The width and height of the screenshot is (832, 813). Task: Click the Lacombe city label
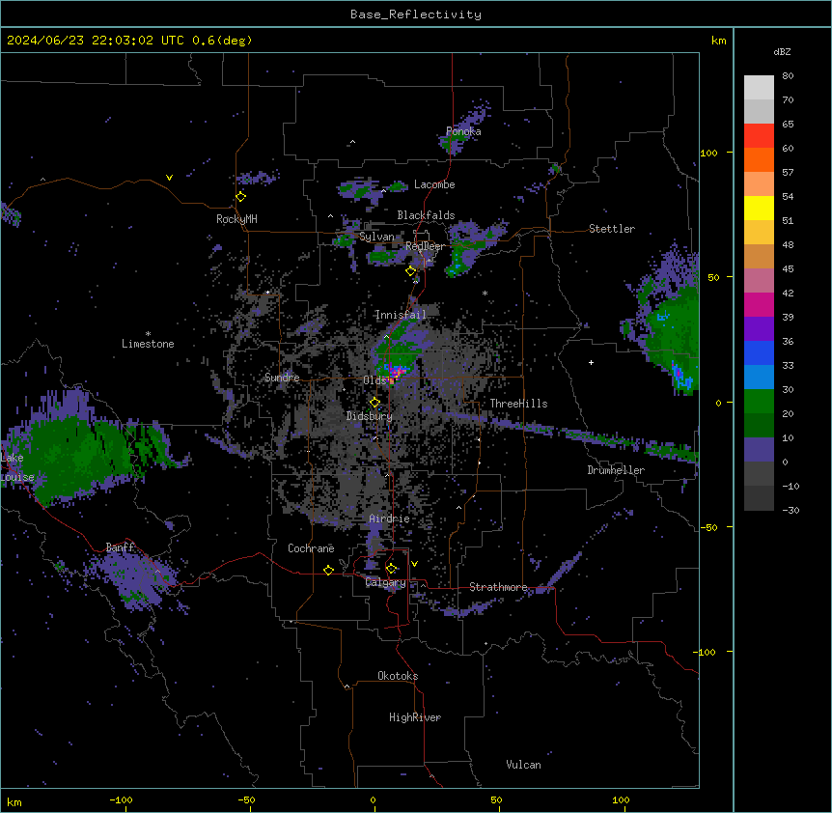(434, 184)
